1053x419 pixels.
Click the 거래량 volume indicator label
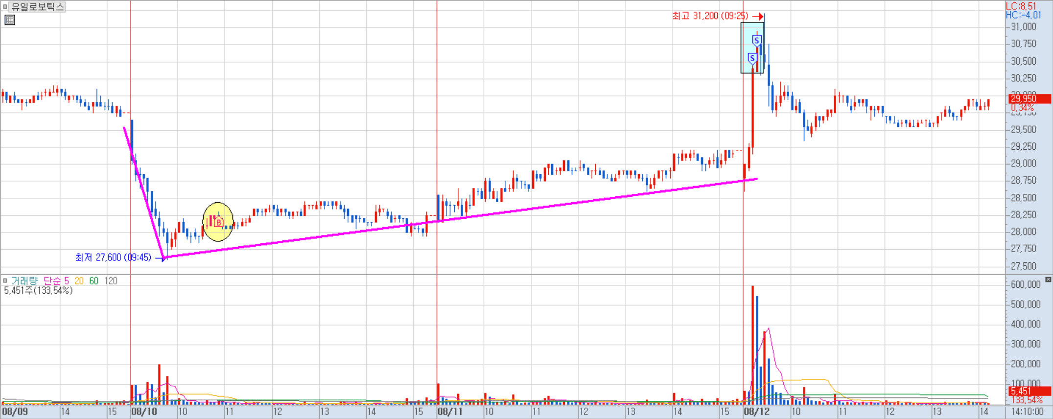pyautogui.click(x=24, y=281)
